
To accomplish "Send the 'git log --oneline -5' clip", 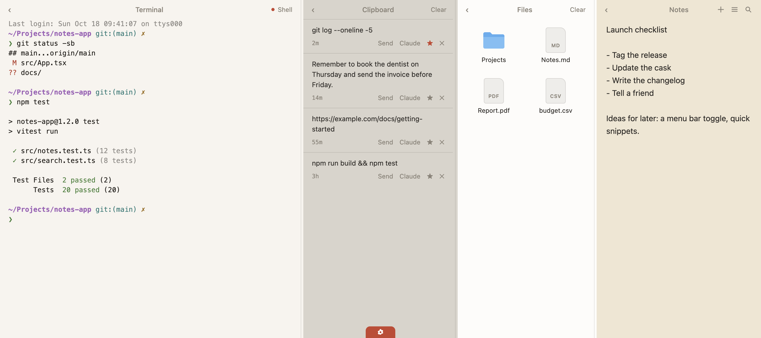I will coord(385,43).
